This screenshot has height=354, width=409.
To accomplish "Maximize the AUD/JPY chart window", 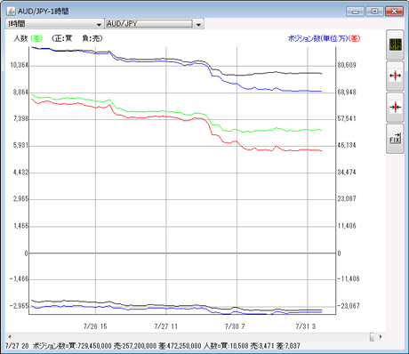I will [x=374, y=12].
